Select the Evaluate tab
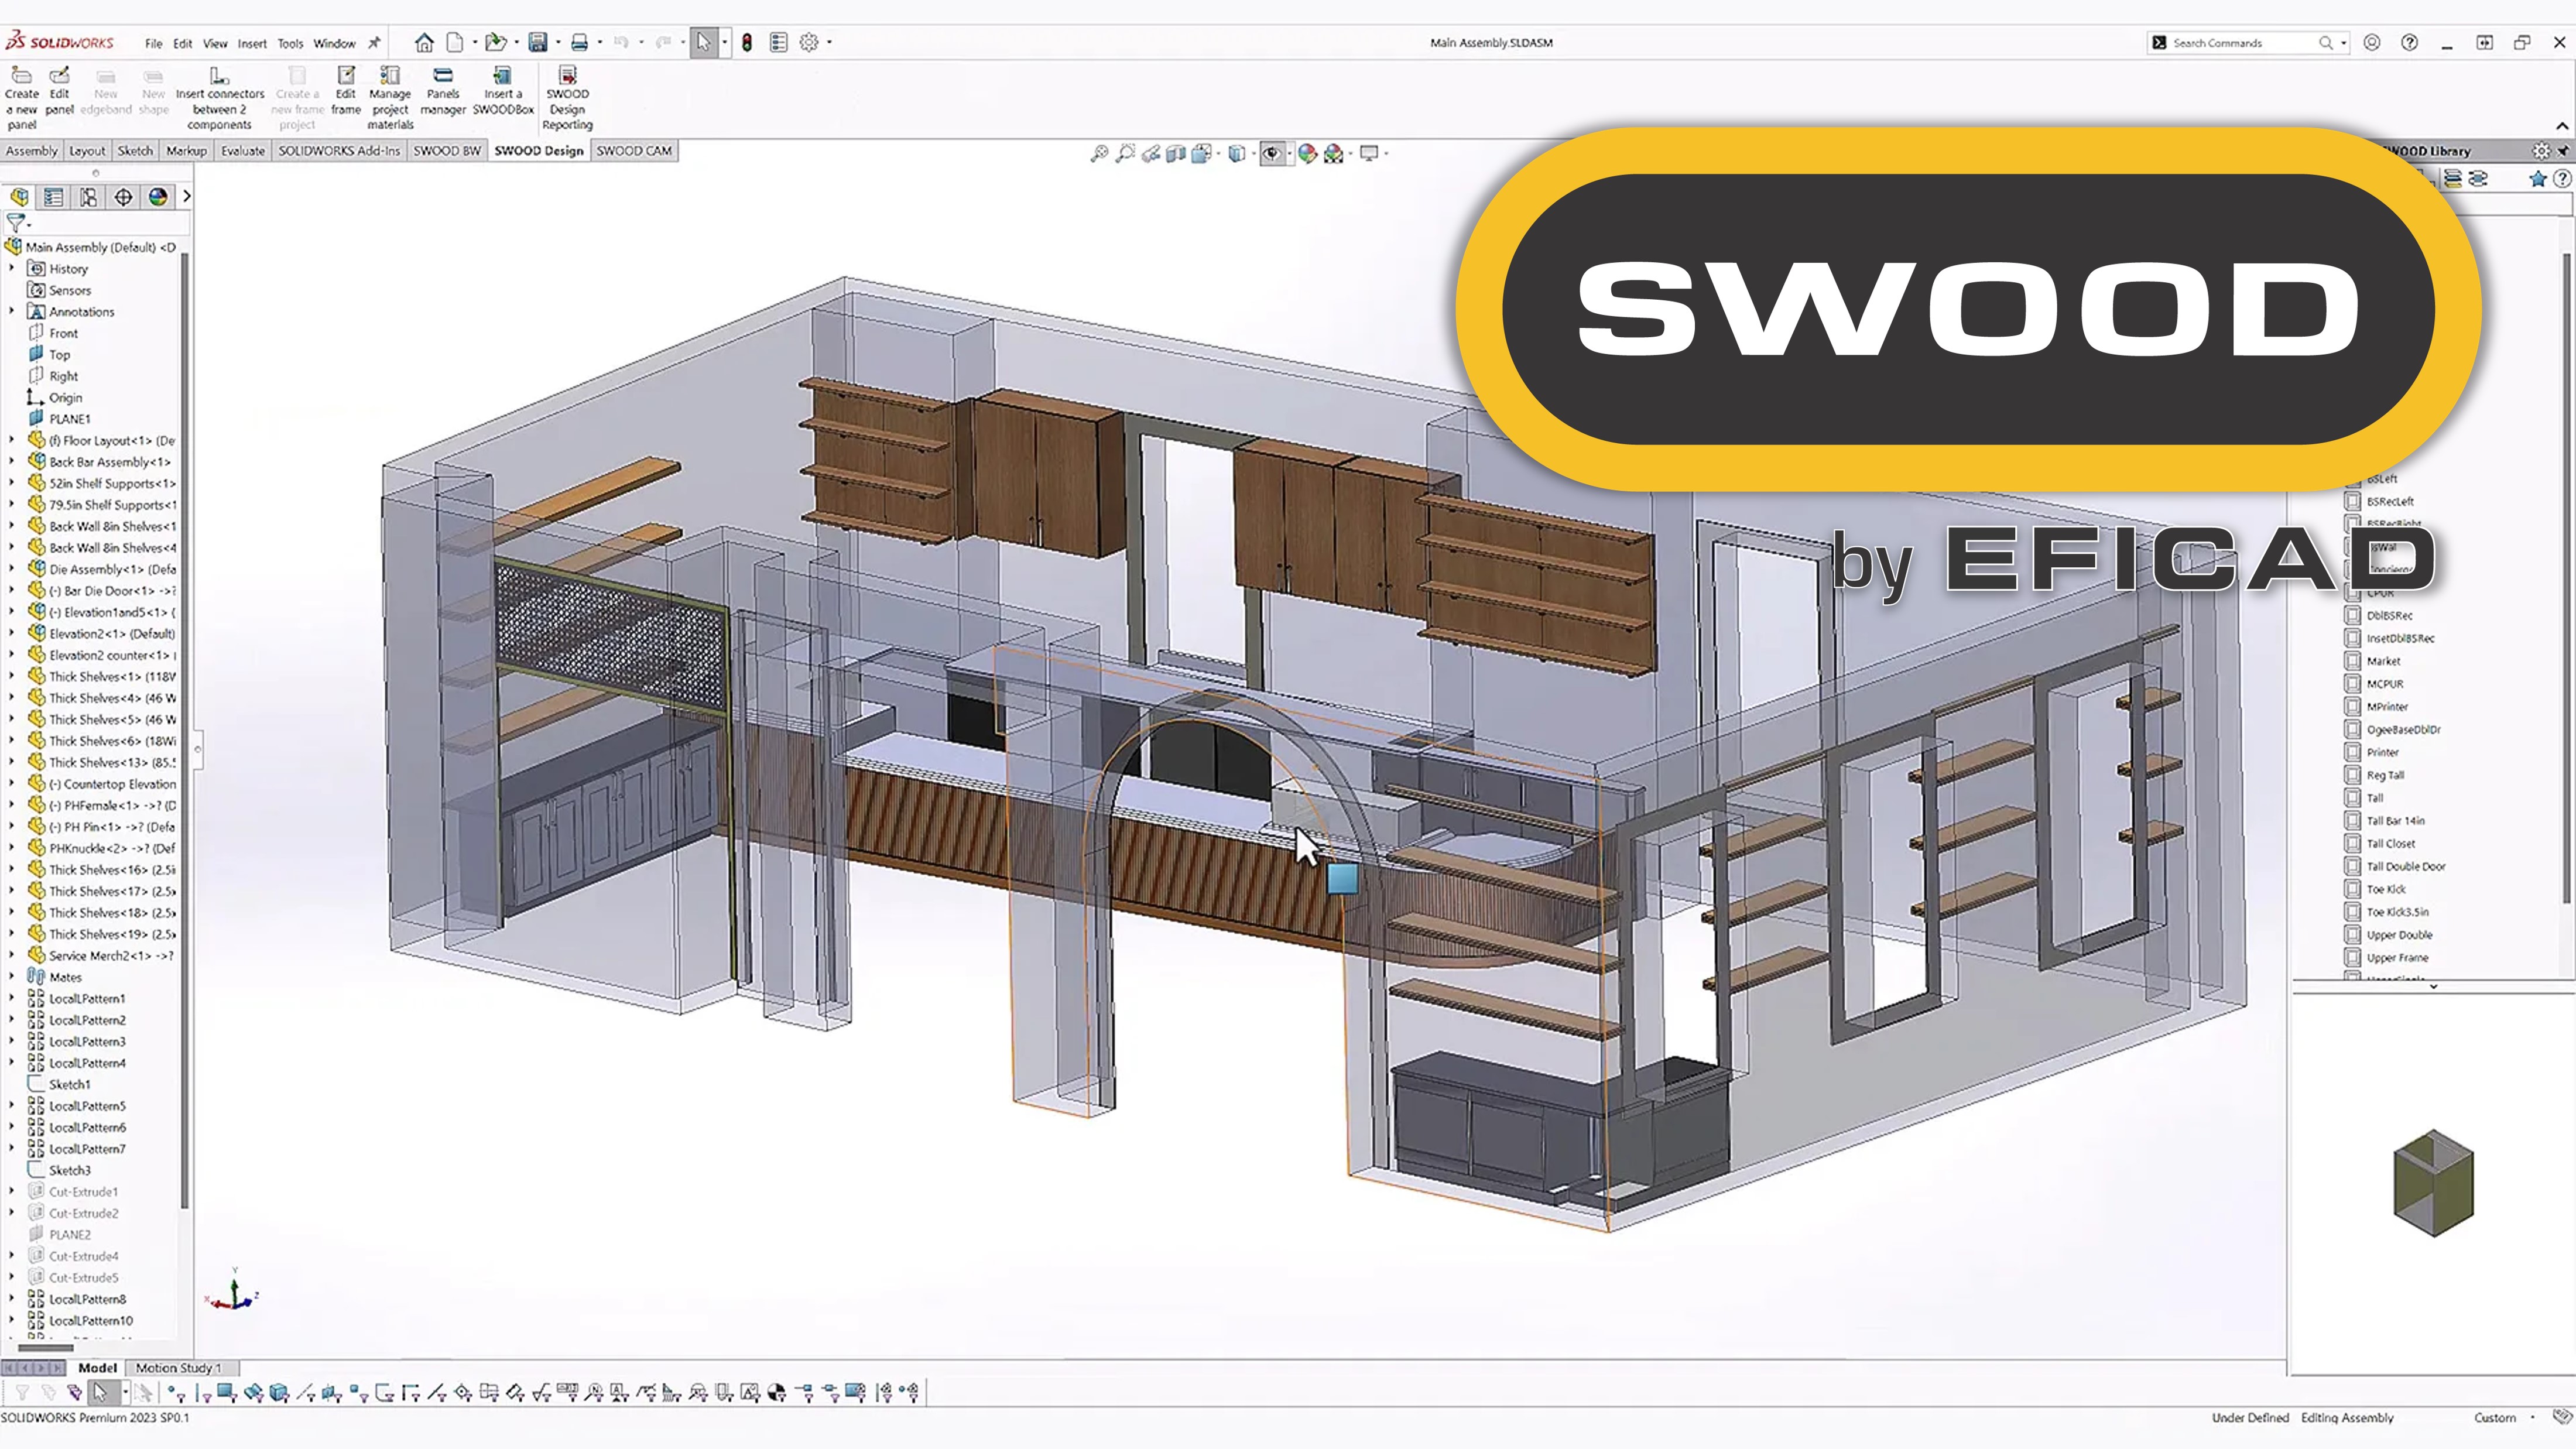Image resolution: width=2576 pixels, height=1449 pixels. coord(243,151)
